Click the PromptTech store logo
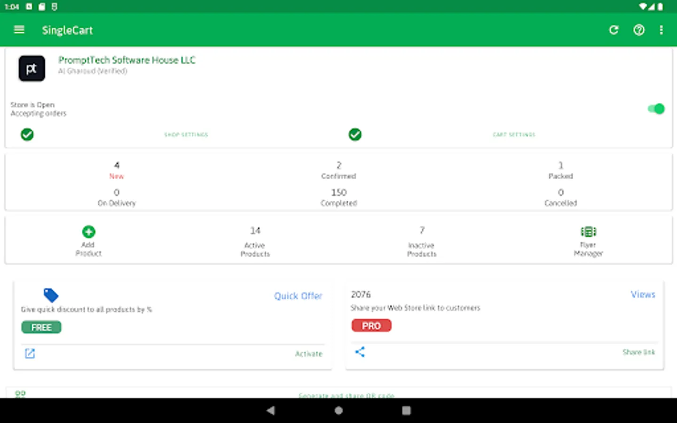The height and width of the screenshot is (423, 677). [31, 68]
